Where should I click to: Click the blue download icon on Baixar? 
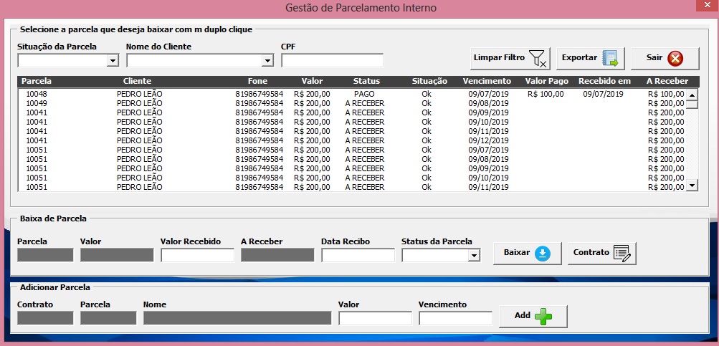tap(543, 253)
